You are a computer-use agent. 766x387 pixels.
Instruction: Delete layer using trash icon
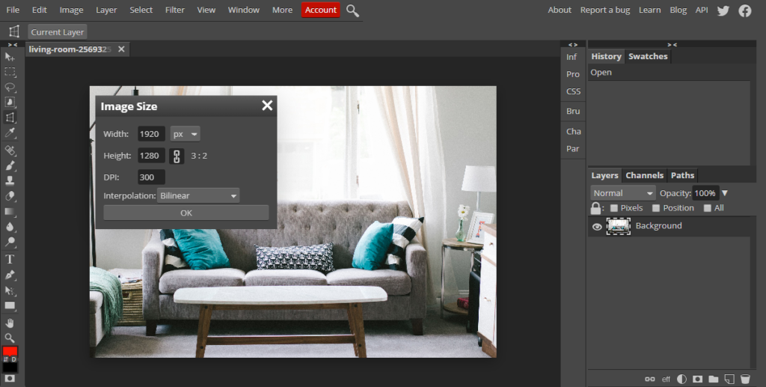click(745, 379)
